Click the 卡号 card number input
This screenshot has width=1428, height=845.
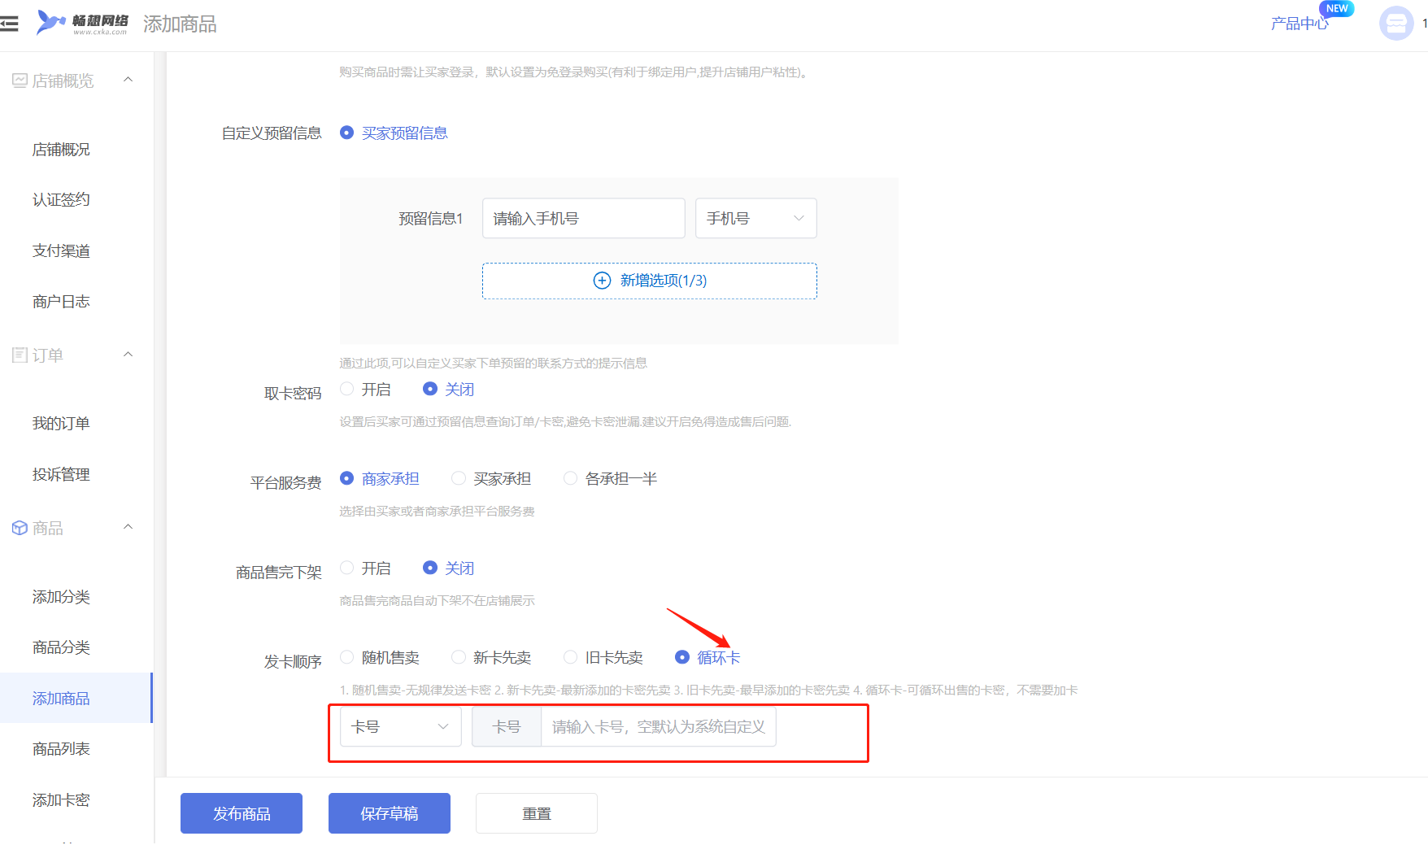click(658, 726)
